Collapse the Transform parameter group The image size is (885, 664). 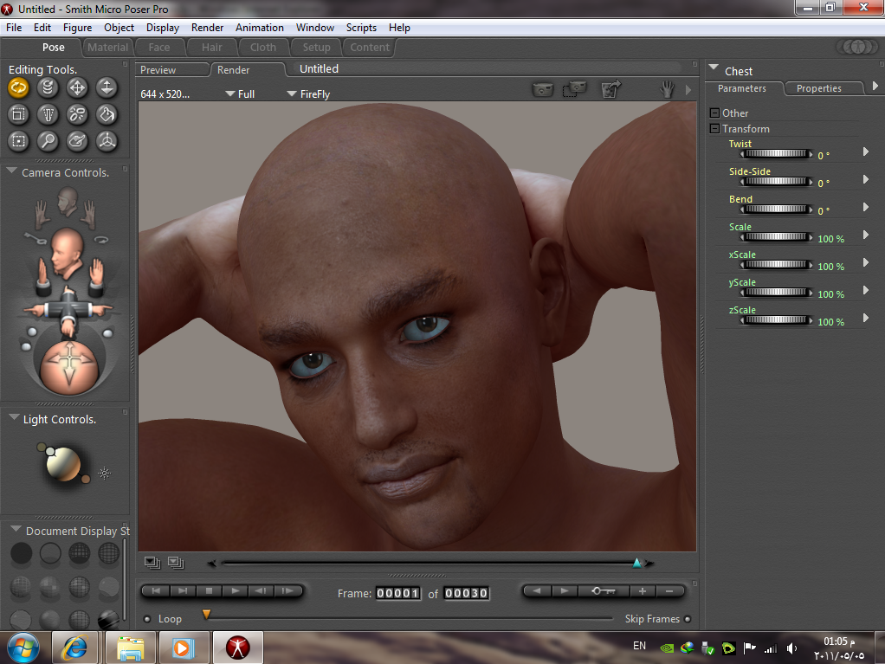pyautogui.click(x=714, y=129)
